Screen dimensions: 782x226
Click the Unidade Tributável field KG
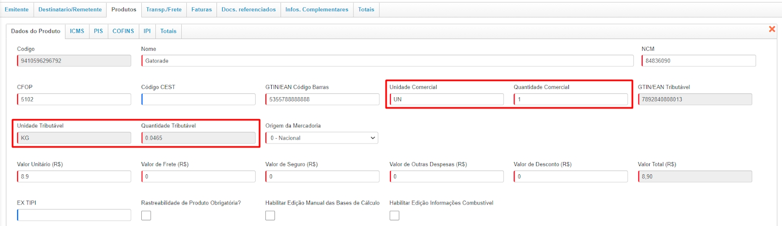point(74,138)
